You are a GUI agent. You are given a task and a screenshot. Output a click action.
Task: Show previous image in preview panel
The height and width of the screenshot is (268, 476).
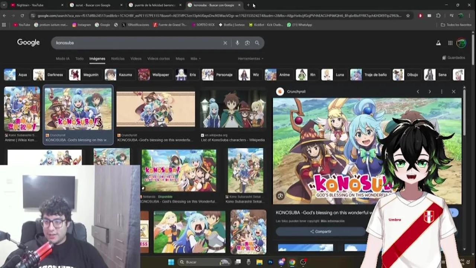coord(418,92)
